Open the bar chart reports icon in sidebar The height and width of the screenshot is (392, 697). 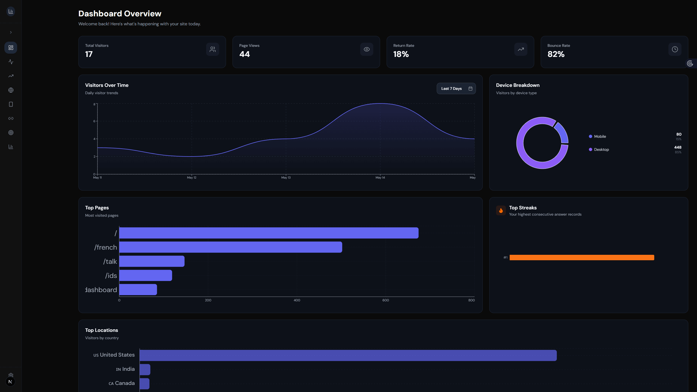(11, 147)
